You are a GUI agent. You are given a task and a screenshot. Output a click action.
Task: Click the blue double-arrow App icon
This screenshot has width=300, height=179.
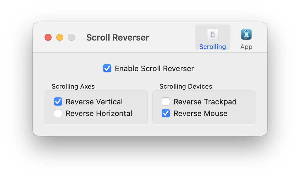(x=246, y=35)
